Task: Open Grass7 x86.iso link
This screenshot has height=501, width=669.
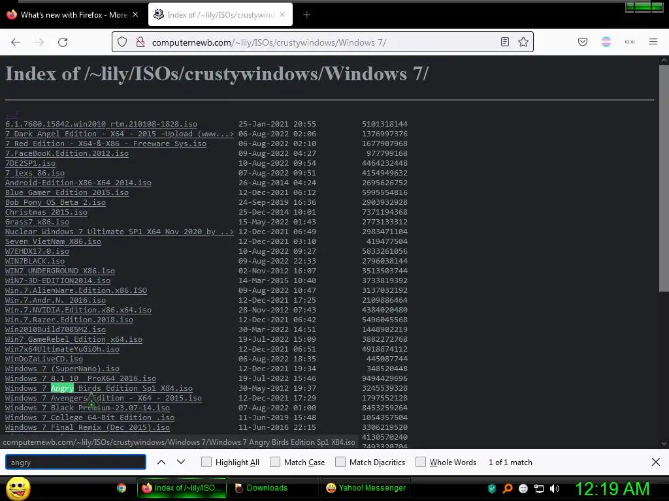Action: [x=37, y=222]
